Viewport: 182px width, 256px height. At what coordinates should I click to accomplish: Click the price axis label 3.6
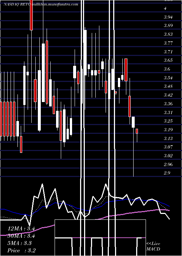[167, 69]
